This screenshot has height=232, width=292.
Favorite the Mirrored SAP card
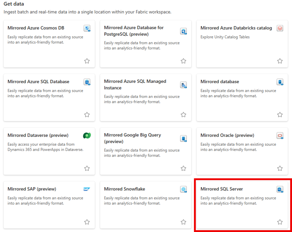[87, 222]
